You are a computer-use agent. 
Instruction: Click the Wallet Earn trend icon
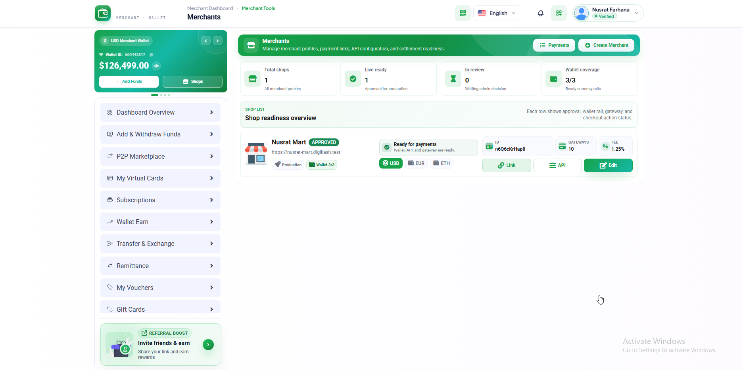pyautogui.click(x=110, y=222)
